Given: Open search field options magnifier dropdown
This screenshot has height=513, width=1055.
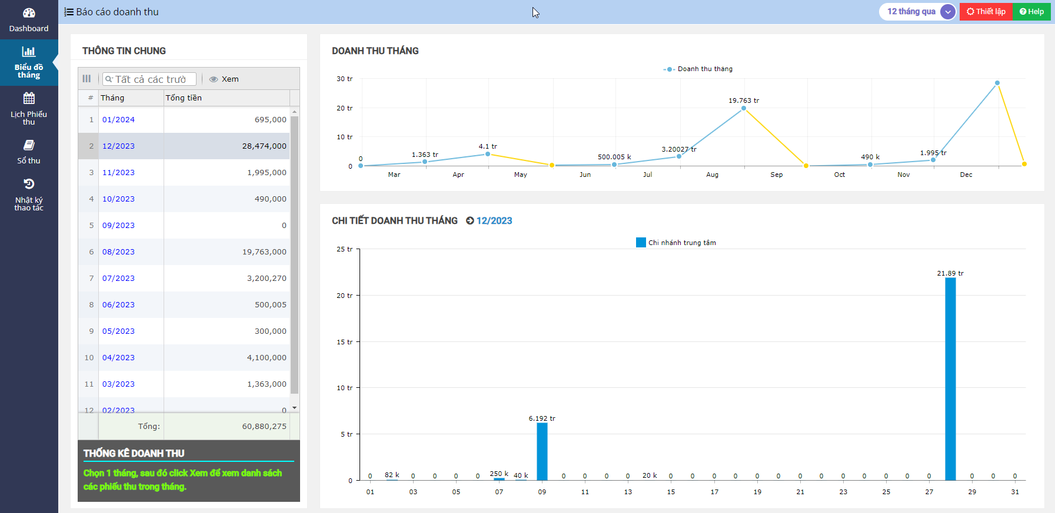Looking at the screenshot, I should tap(109, 79).
